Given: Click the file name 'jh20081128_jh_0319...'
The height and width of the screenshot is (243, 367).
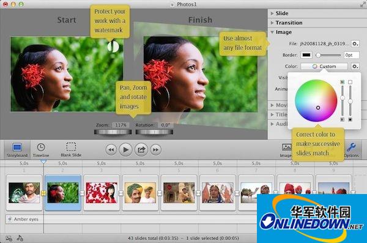Looking at the screenshot, I should pyautogui.click(x=325, y=43).
